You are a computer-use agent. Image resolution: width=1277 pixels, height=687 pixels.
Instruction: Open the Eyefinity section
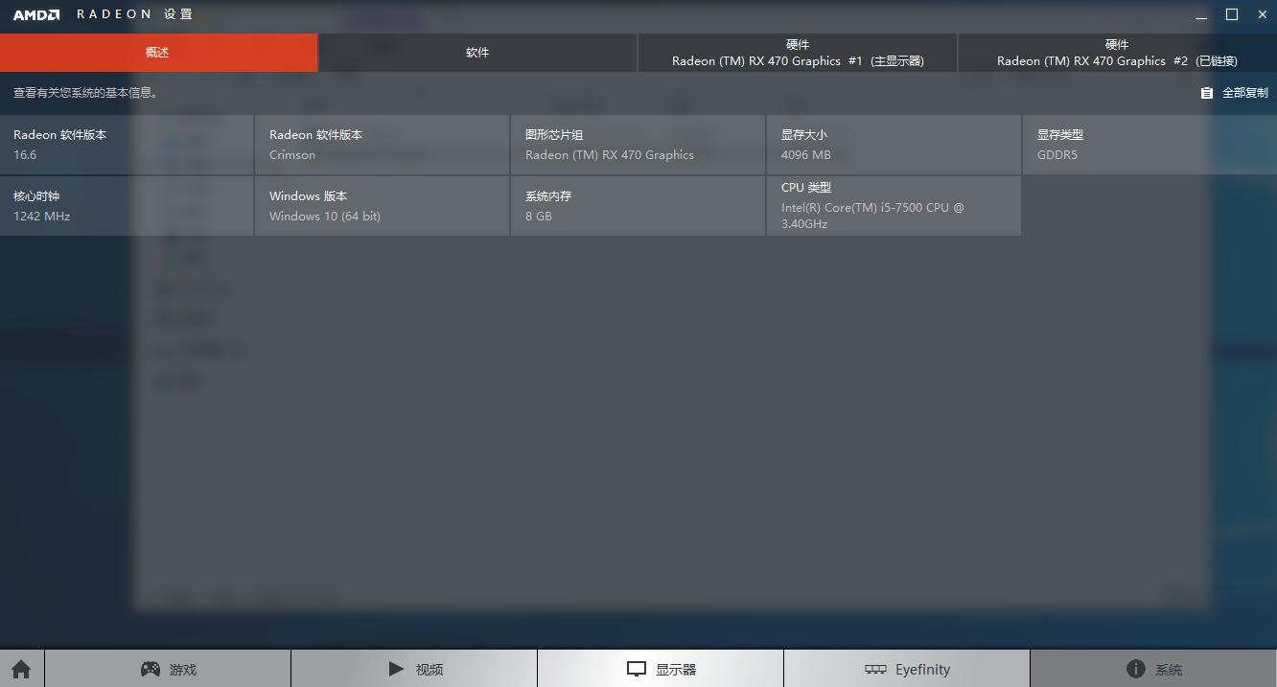pyautogui.click(x=907, y=669)
